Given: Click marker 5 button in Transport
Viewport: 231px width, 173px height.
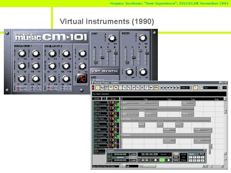Looking at the screenshot, I should pos(191,161).
